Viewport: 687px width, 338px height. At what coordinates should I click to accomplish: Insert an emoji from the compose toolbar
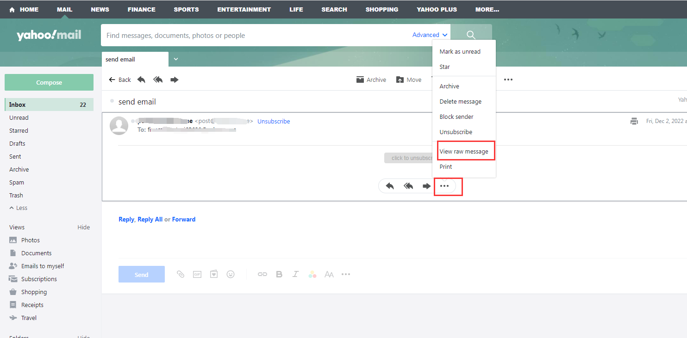pyautogui.click(x=231, y=274)
